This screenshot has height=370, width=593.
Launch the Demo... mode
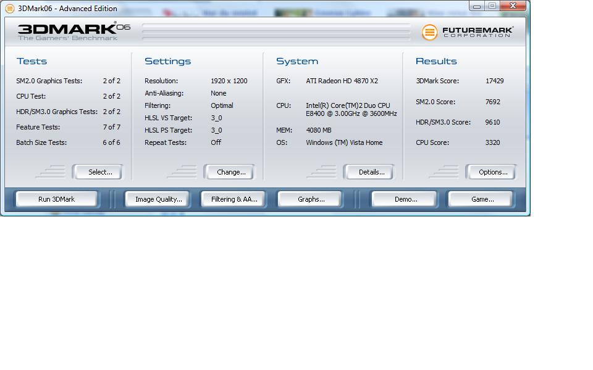pyautogui.click(x=405, y=199)
